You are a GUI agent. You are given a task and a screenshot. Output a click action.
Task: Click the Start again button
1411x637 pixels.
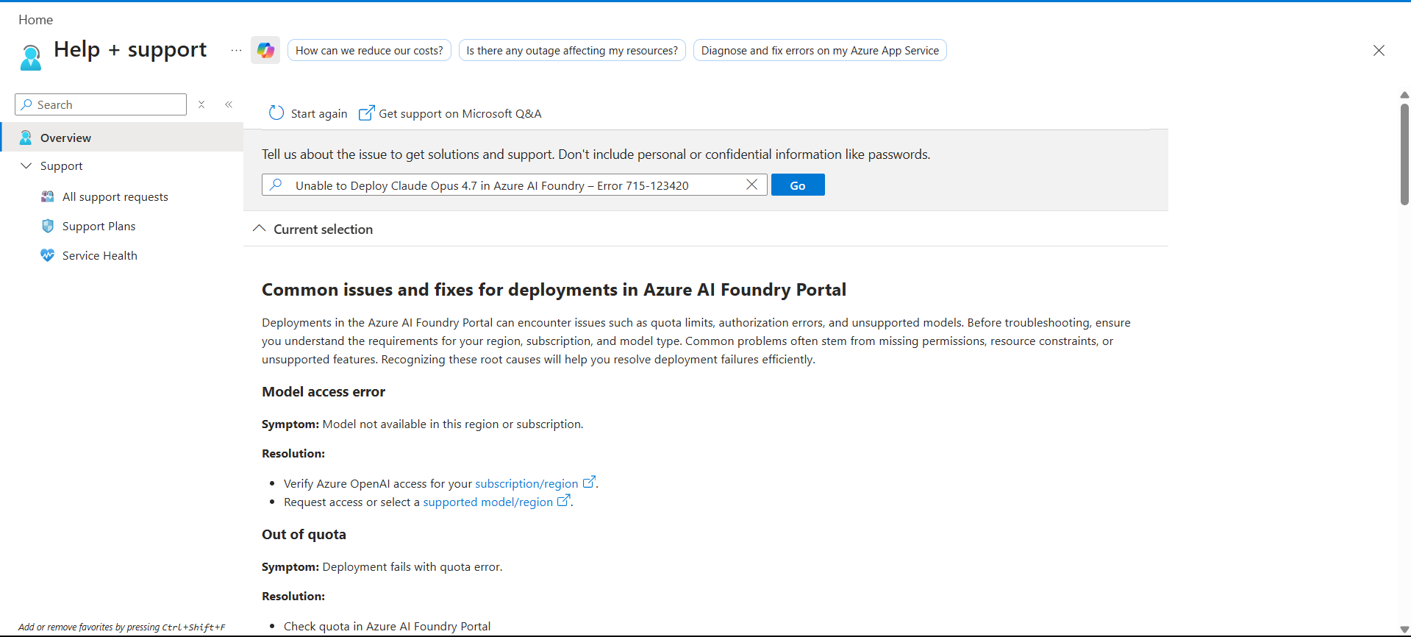[x=308, y=113]
